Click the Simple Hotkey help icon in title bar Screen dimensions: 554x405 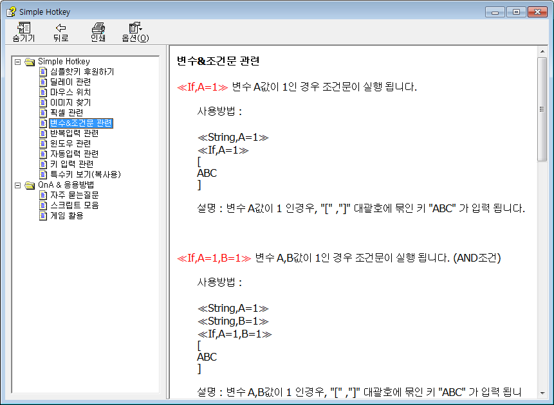click(11, 12)
